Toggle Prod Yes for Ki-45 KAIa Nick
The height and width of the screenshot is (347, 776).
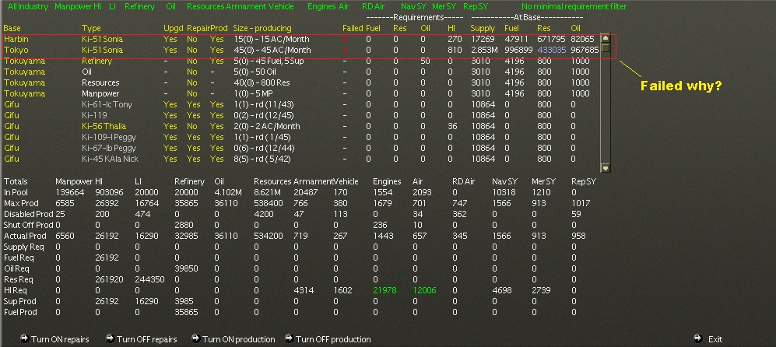(x=216, y=159)
